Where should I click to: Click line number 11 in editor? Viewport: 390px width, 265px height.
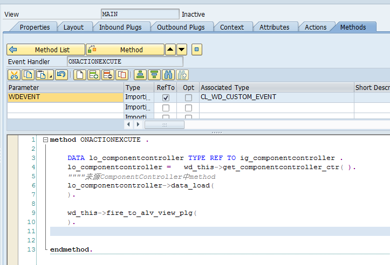(31, 231)
